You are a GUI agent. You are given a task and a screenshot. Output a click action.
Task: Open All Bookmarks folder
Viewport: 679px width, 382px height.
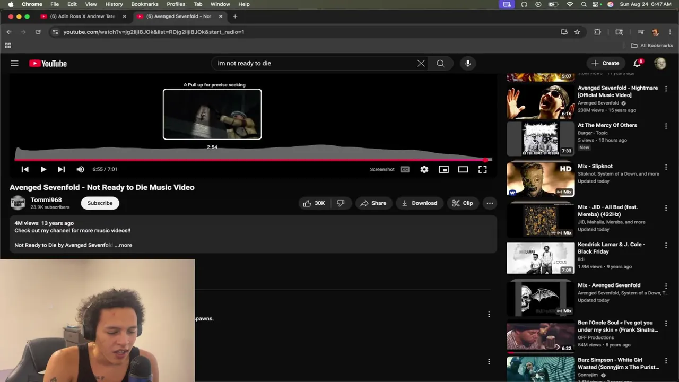tap(652, 46)
